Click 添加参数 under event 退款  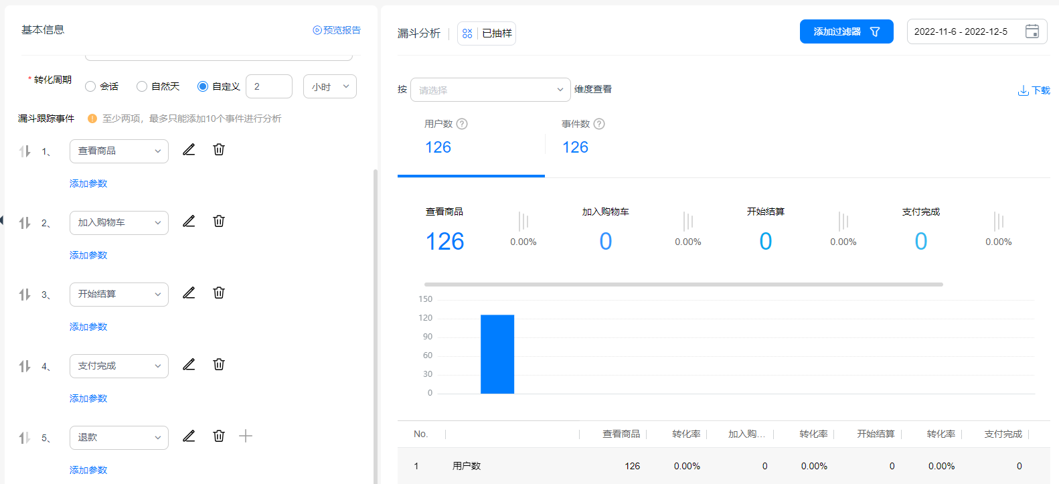pos(88,470)
